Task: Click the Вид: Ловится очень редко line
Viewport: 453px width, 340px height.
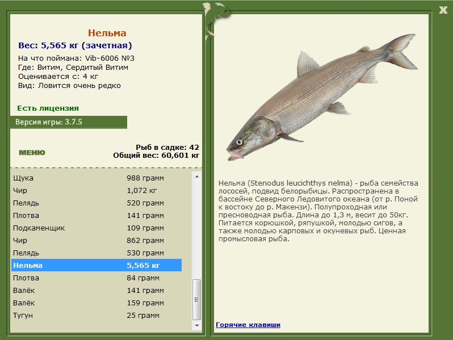Action: click(69, 86)
